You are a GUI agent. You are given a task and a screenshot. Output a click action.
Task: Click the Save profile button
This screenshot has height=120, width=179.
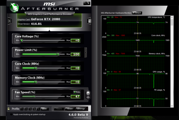point(45,109)
